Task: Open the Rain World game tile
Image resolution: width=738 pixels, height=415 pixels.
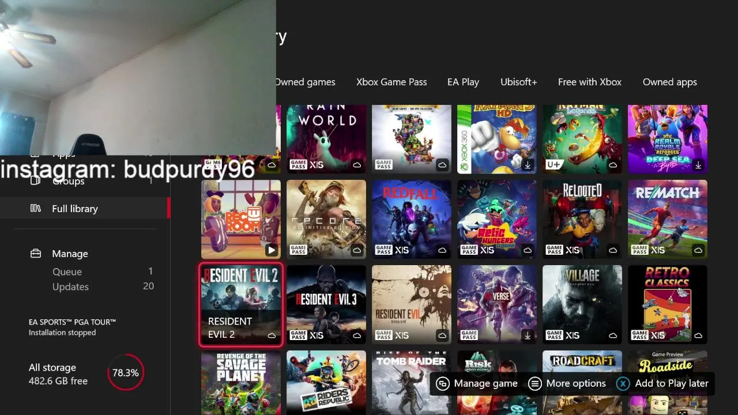Action: click(x=326, y=139)
